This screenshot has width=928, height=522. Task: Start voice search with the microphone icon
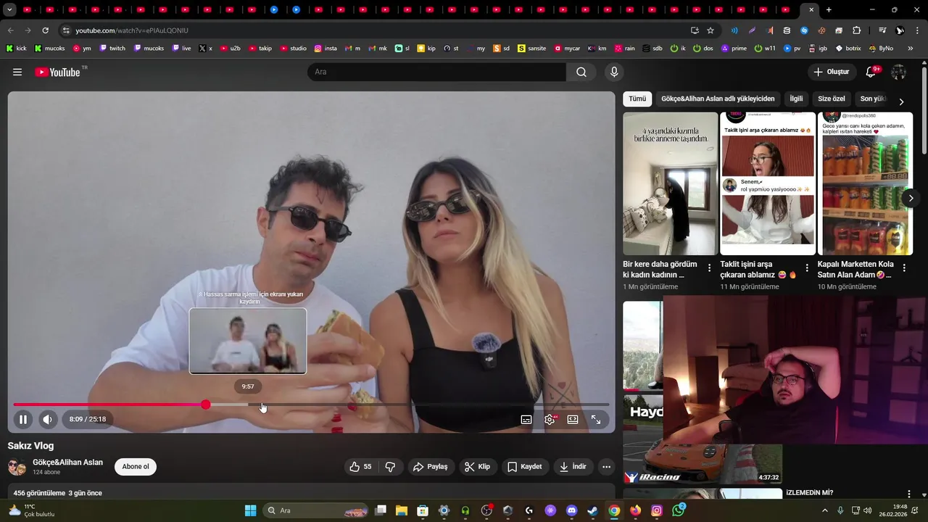pyautogui.click(x=614, y=72)
